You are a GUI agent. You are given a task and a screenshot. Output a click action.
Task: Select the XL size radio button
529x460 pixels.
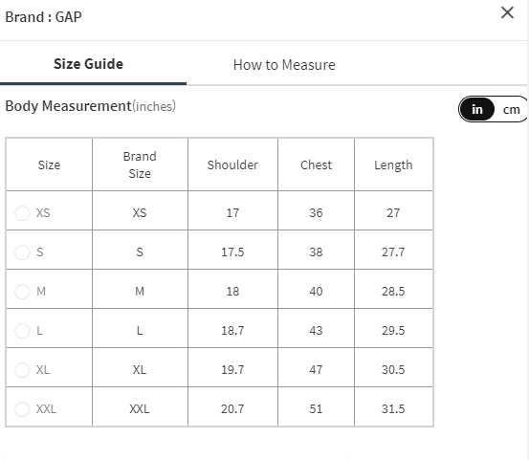point(22,370)
